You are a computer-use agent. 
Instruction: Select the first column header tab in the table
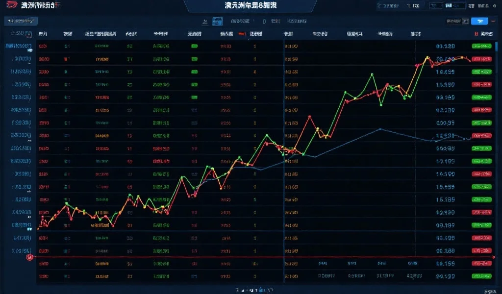pyautogui.click(x=43, y=34)
